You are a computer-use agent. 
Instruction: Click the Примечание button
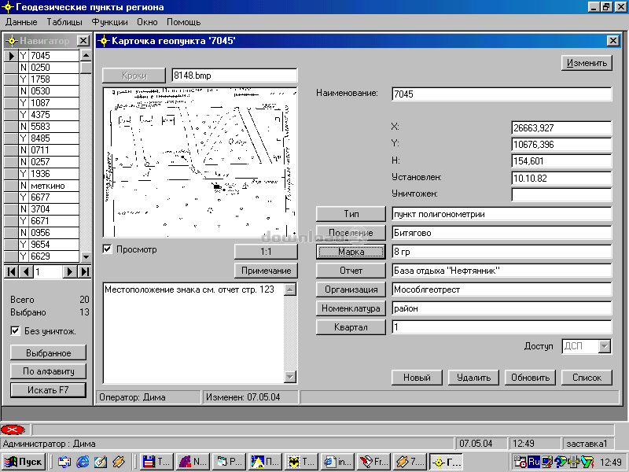[x=266, y=271]
